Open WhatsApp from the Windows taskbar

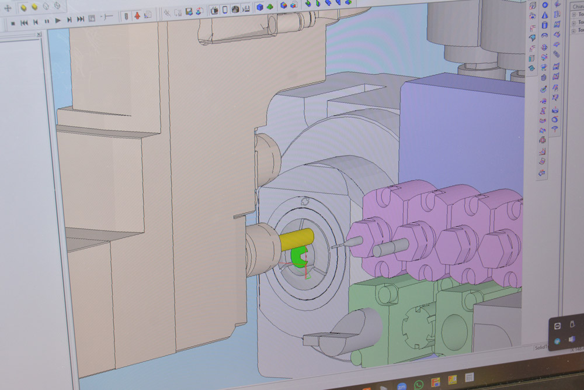[418, 384]
